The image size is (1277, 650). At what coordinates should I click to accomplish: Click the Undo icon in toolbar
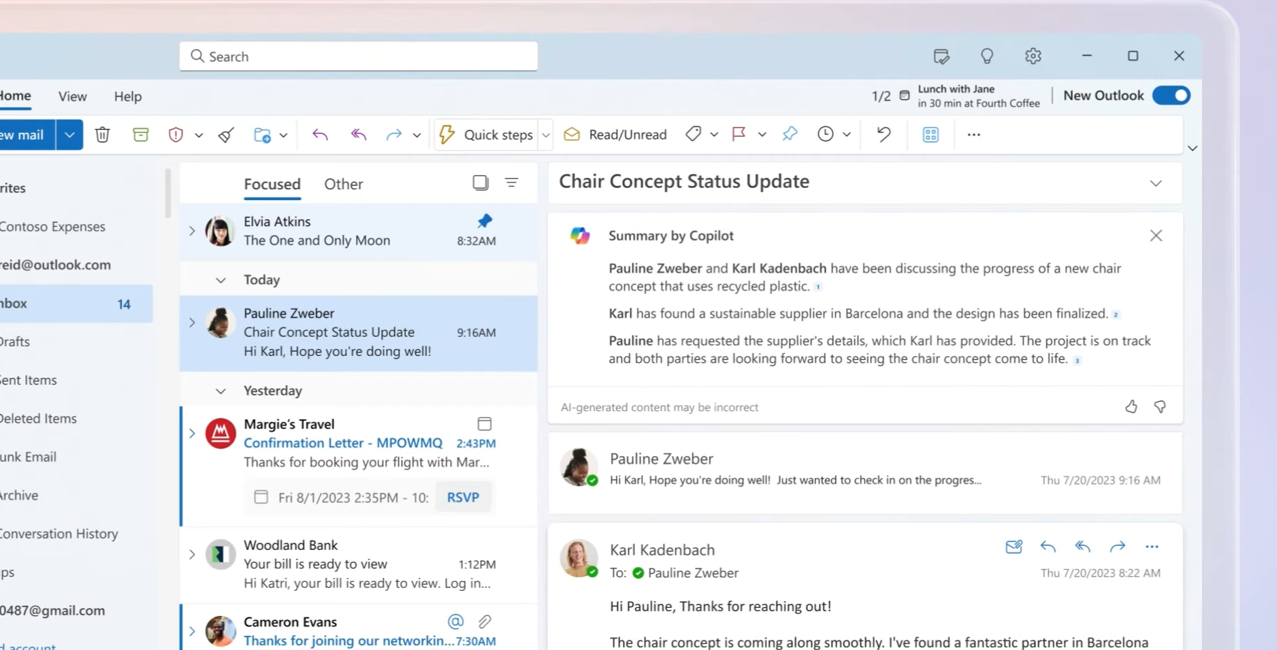coord(884,134)
